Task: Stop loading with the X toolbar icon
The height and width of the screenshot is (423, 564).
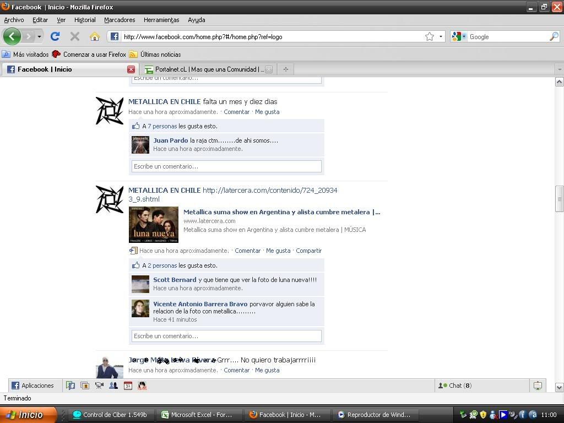Action: [x=75, y=36]
